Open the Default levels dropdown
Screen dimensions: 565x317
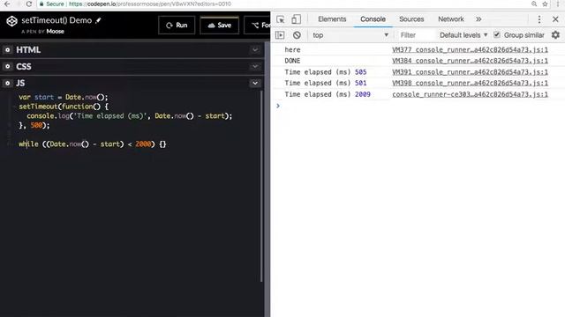pyautogui.click(x=463, y=35)
